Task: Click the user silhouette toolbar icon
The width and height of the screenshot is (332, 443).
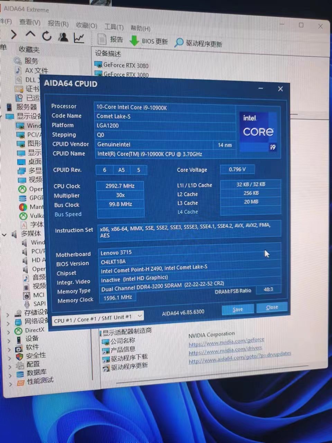Action: 63,37
